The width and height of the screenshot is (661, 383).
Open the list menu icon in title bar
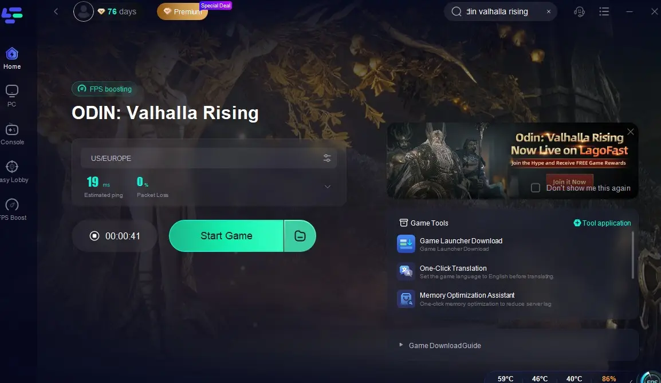(604, 11)
